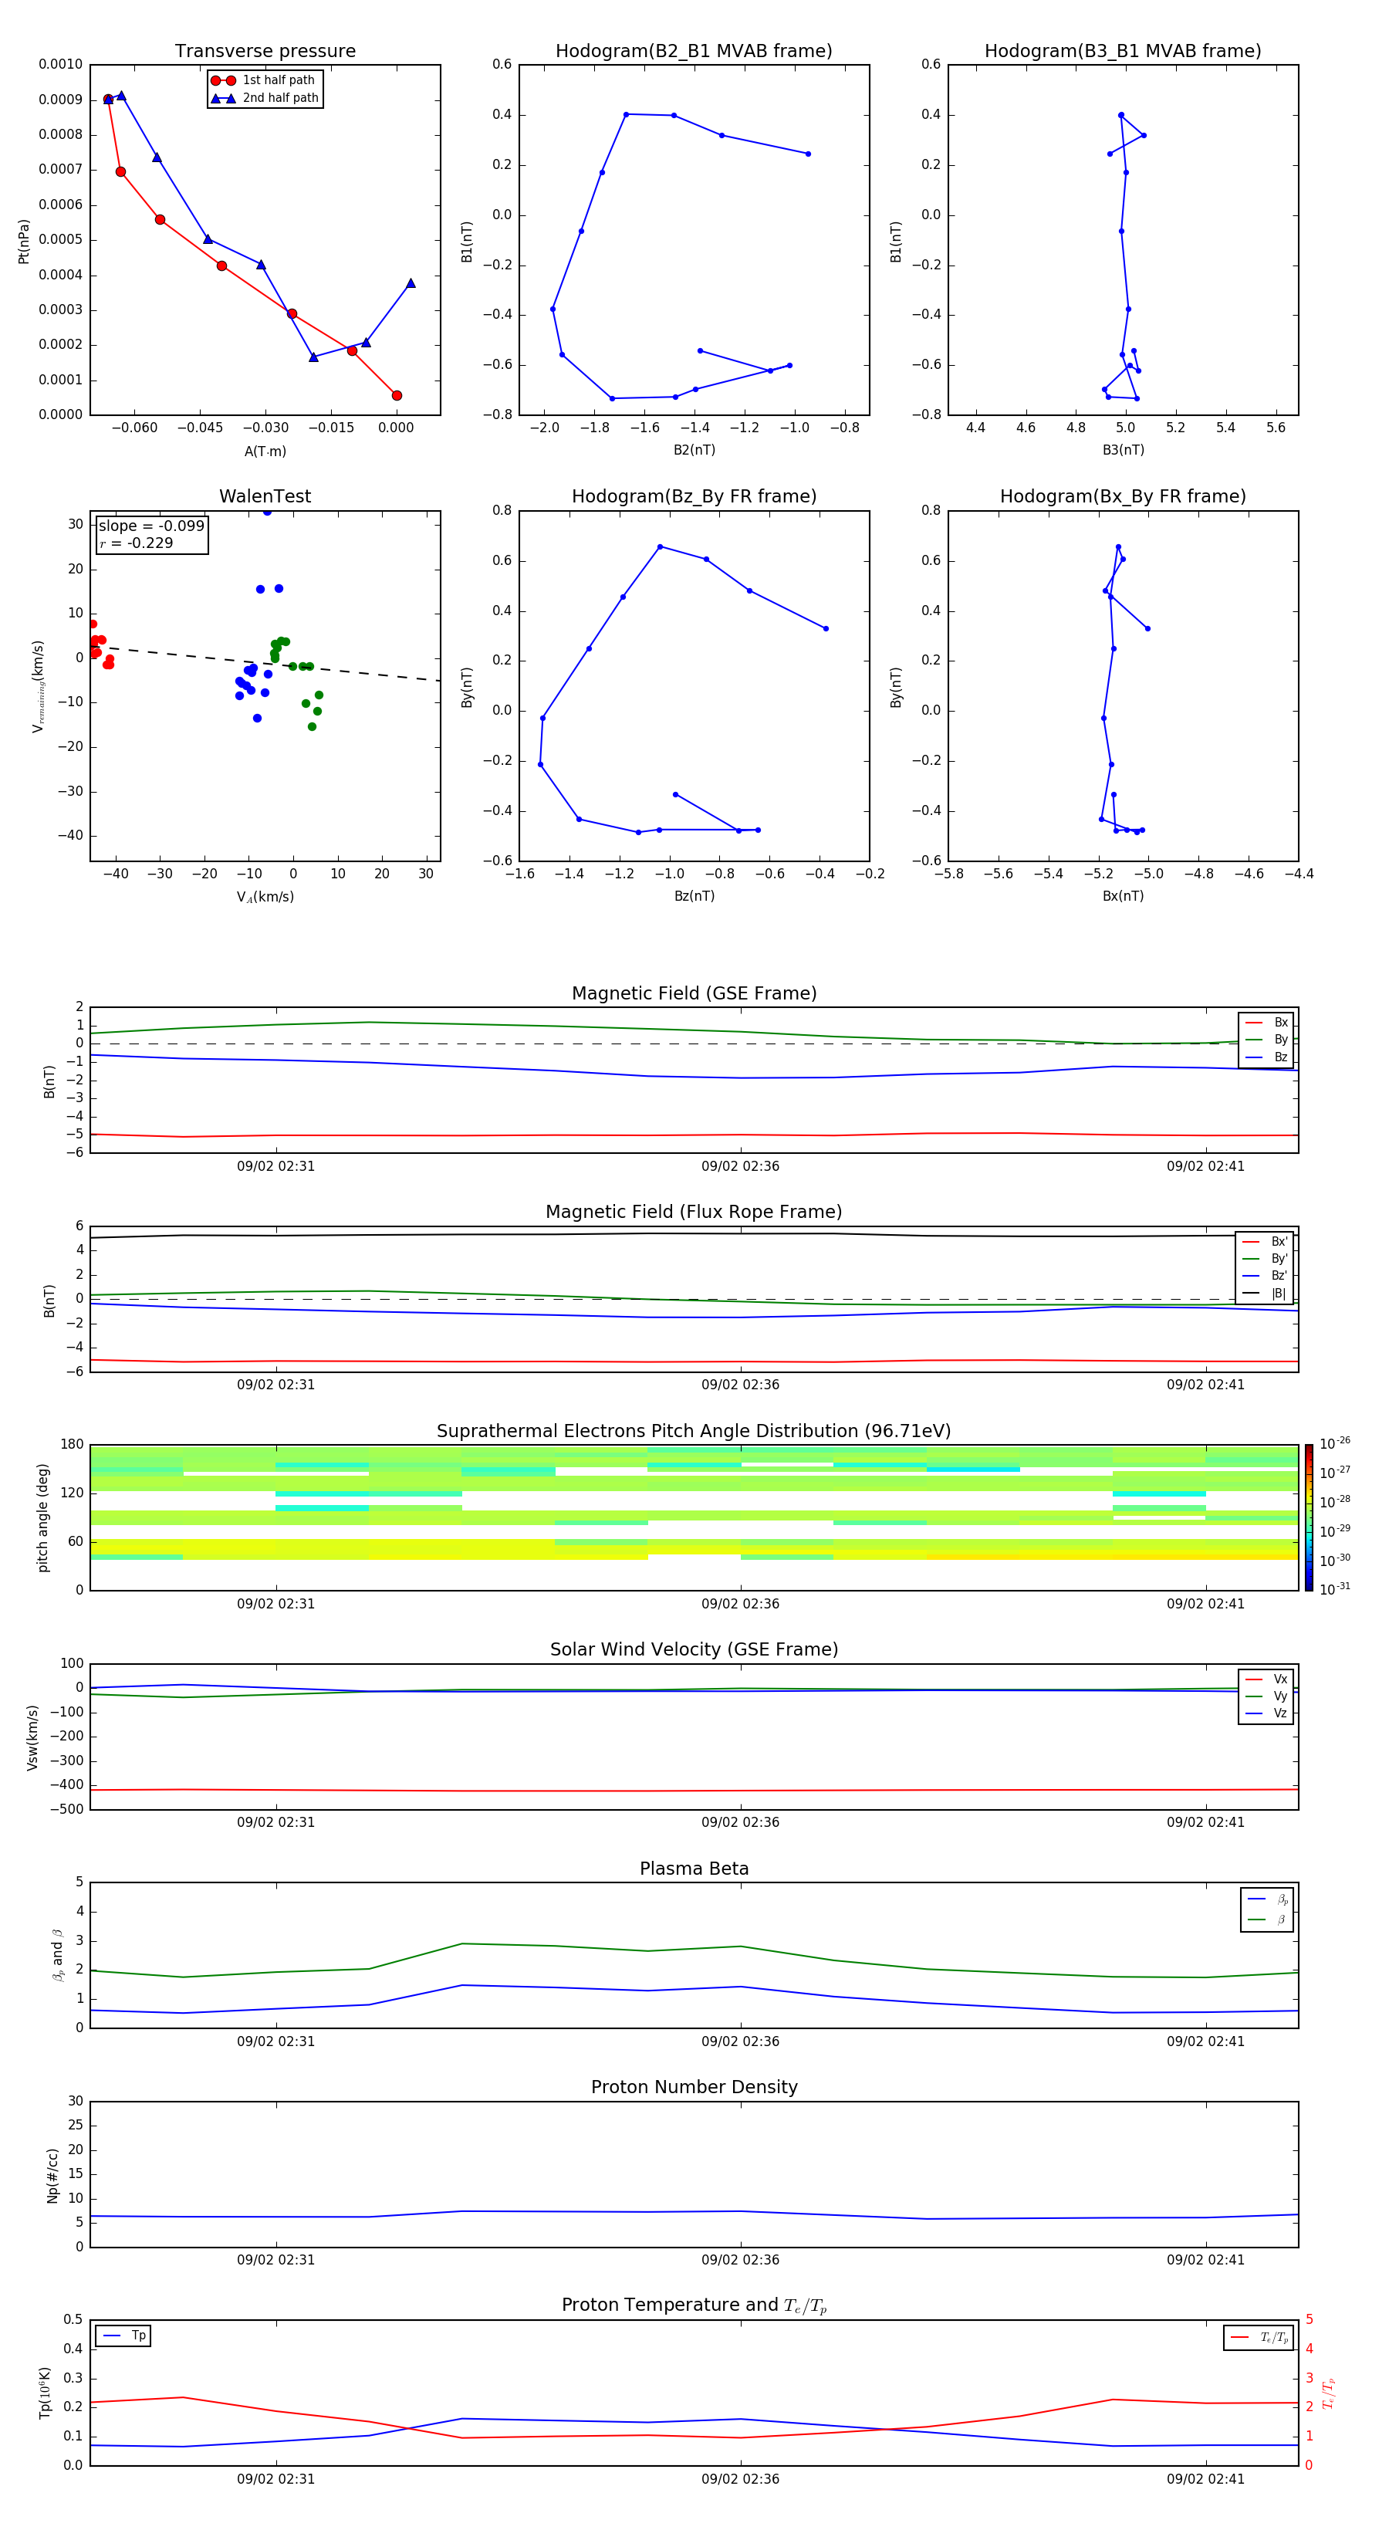Click the Vz legend entry in solar wind plot
The height and width of the screenshot is (2547, 1389).
tap(1266, 1713)
